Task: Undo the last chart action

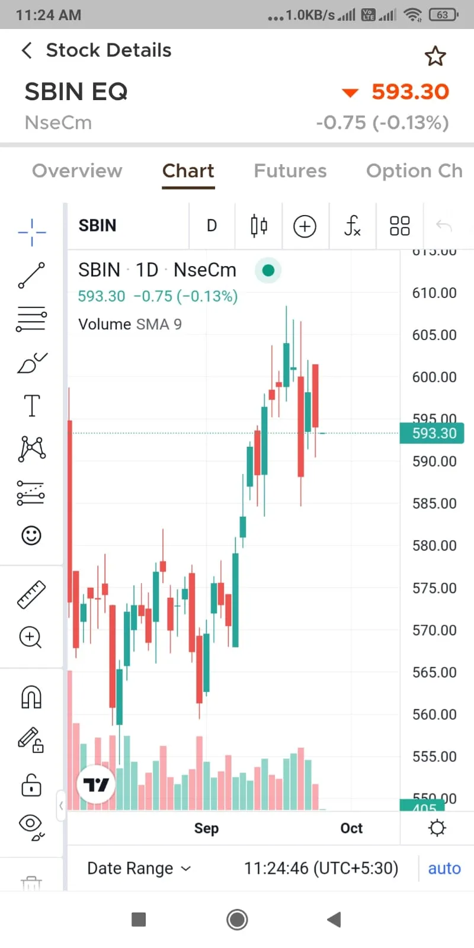Action: coord(444,226)
